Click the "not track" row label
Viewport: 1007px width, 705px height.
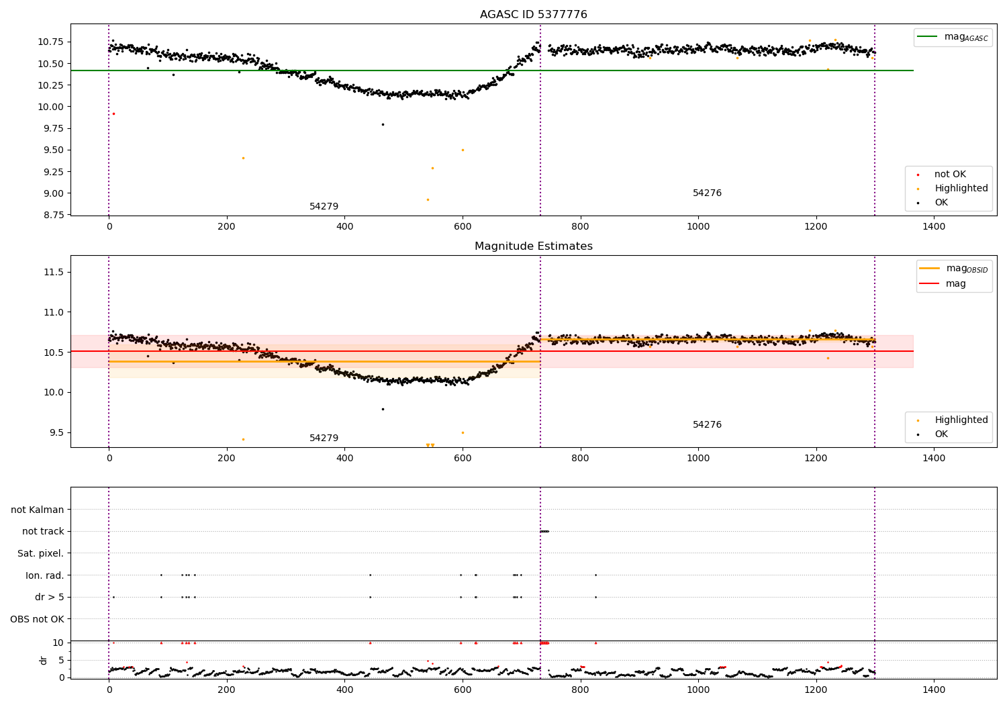pos(43,532)
